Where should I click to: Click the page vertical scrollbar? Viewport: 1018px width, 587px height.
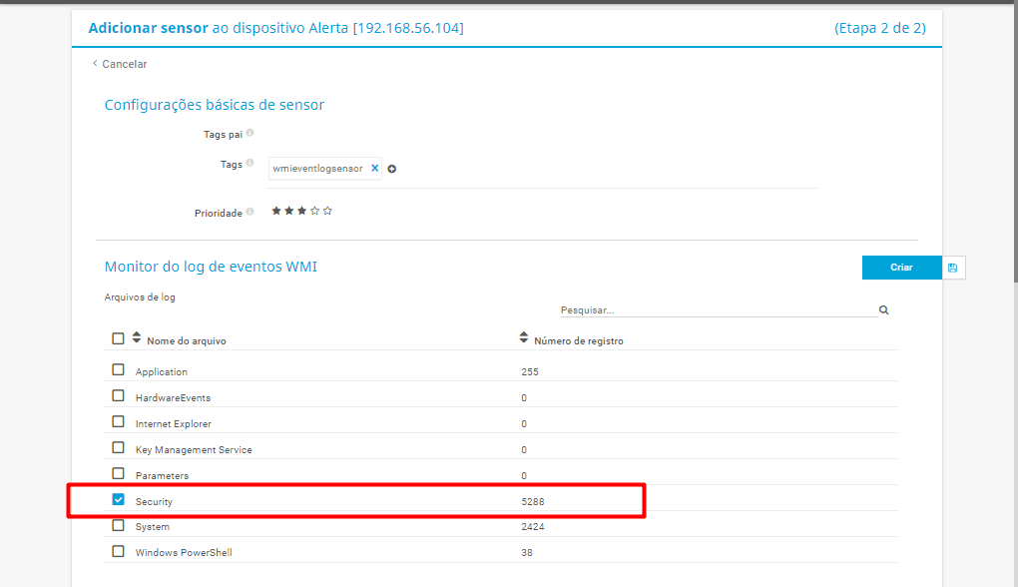1015,143
